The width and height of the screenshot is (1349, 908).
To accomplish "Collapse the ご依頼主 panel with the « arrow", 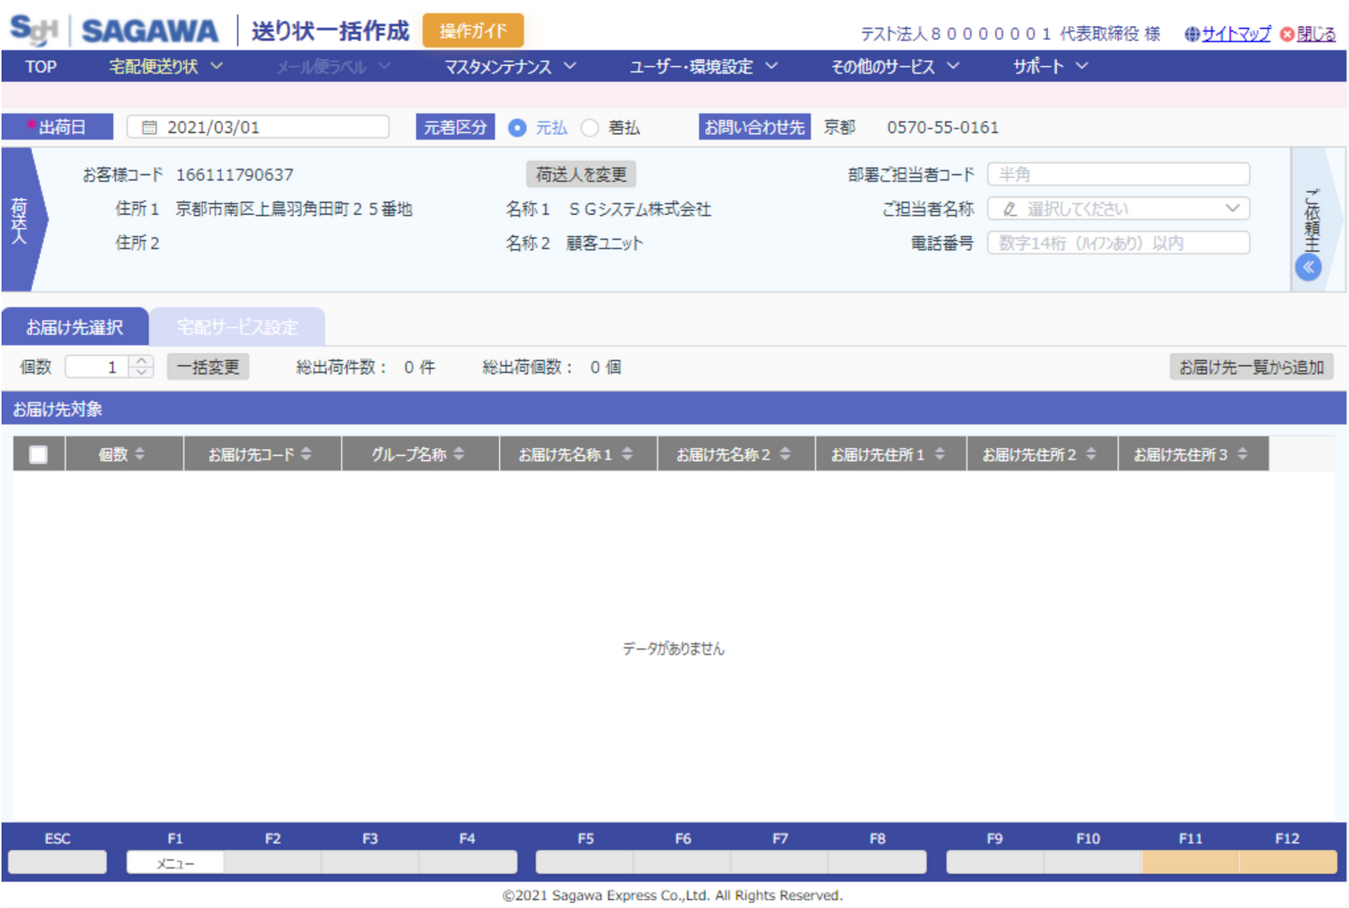I will [x=1309, y=267].
